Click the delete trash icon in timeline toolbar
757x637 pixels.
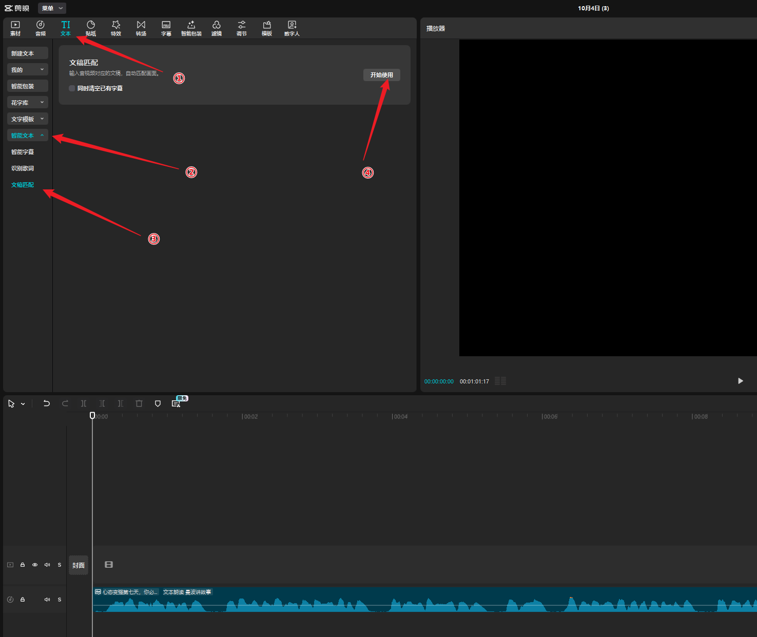(139, 403)
